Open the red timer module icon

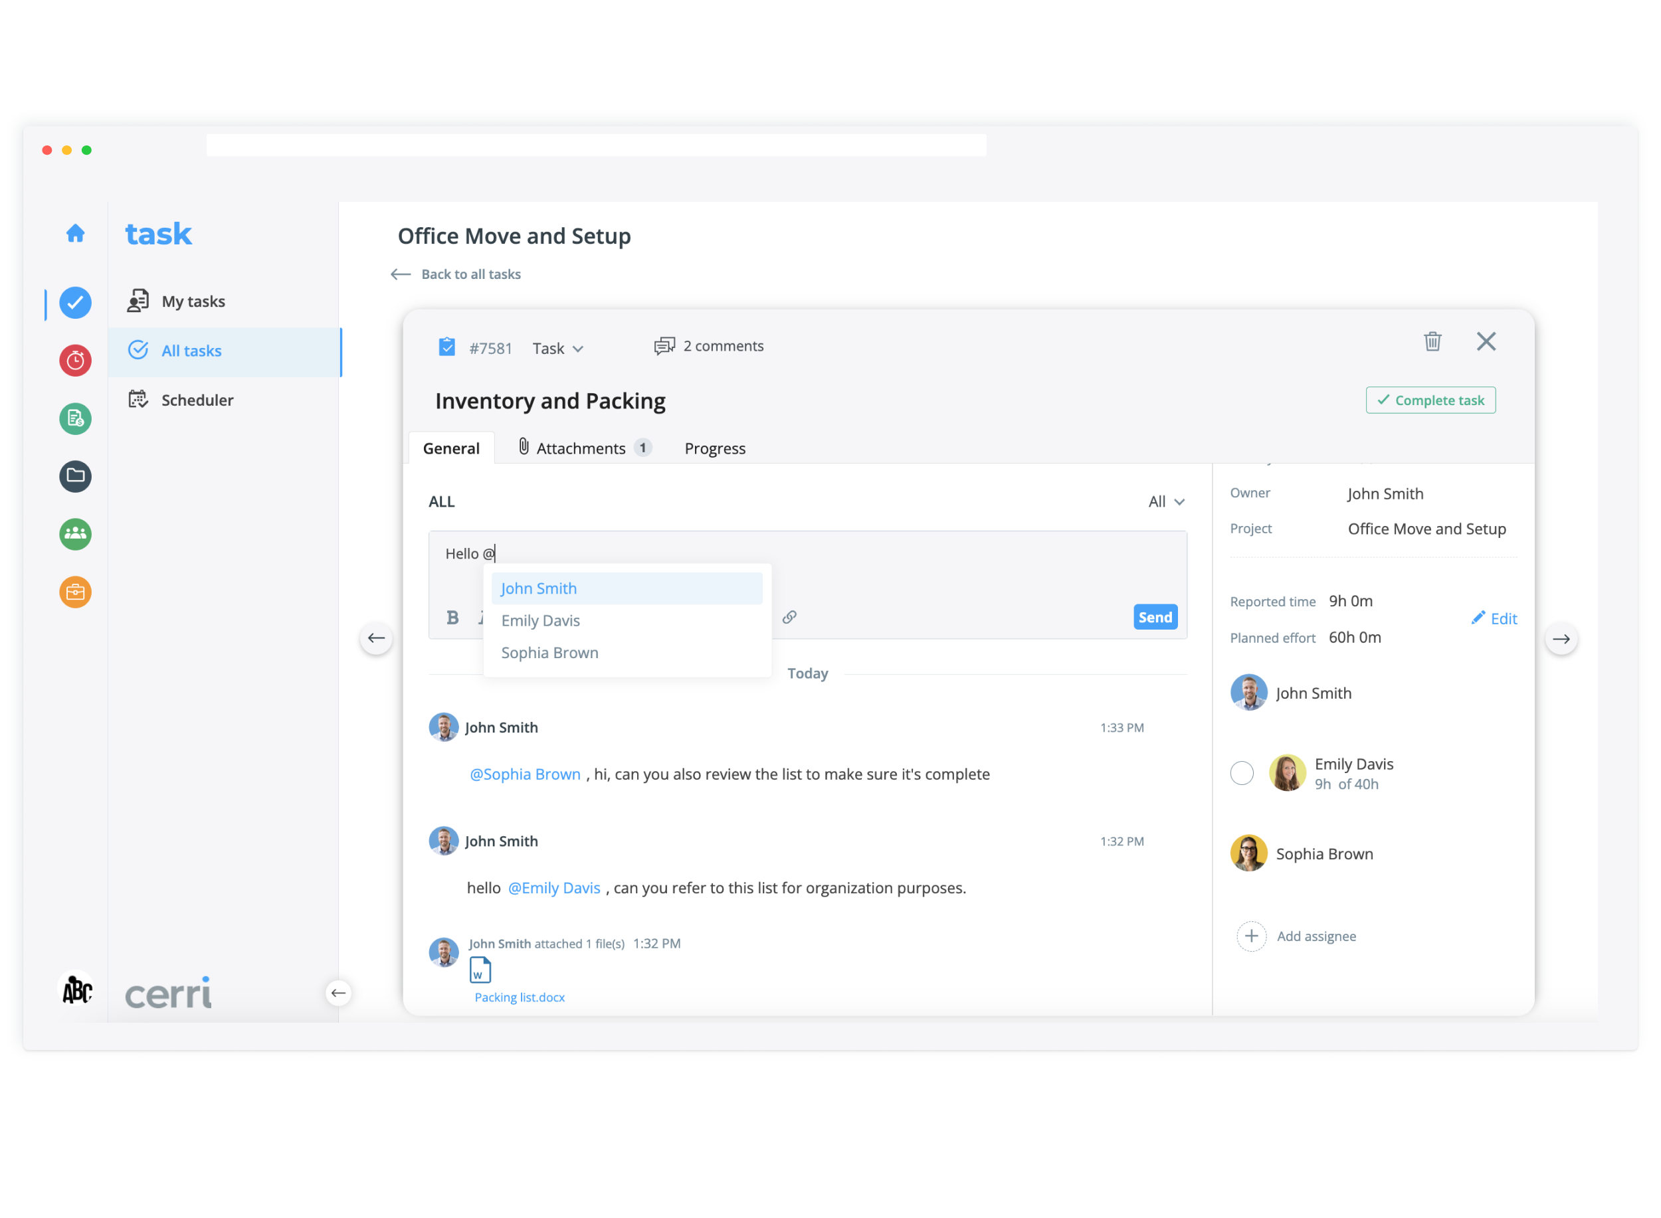point(75,361)
